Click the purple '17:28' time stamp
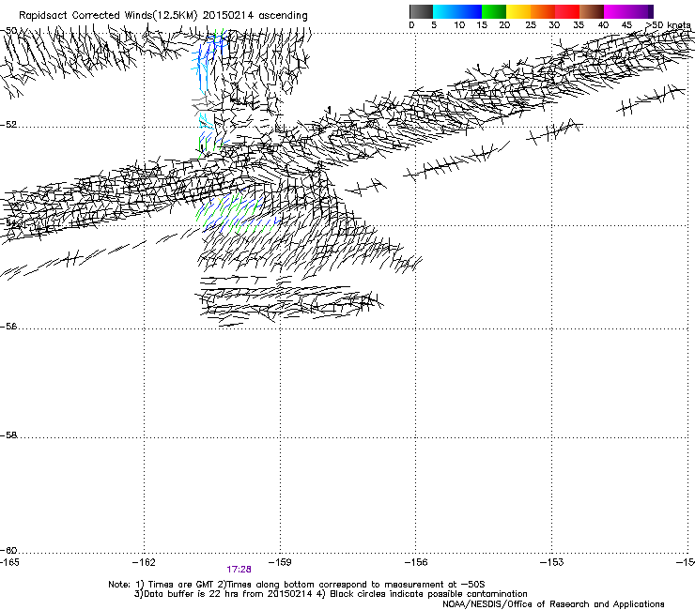 click(x=239, y=570)
